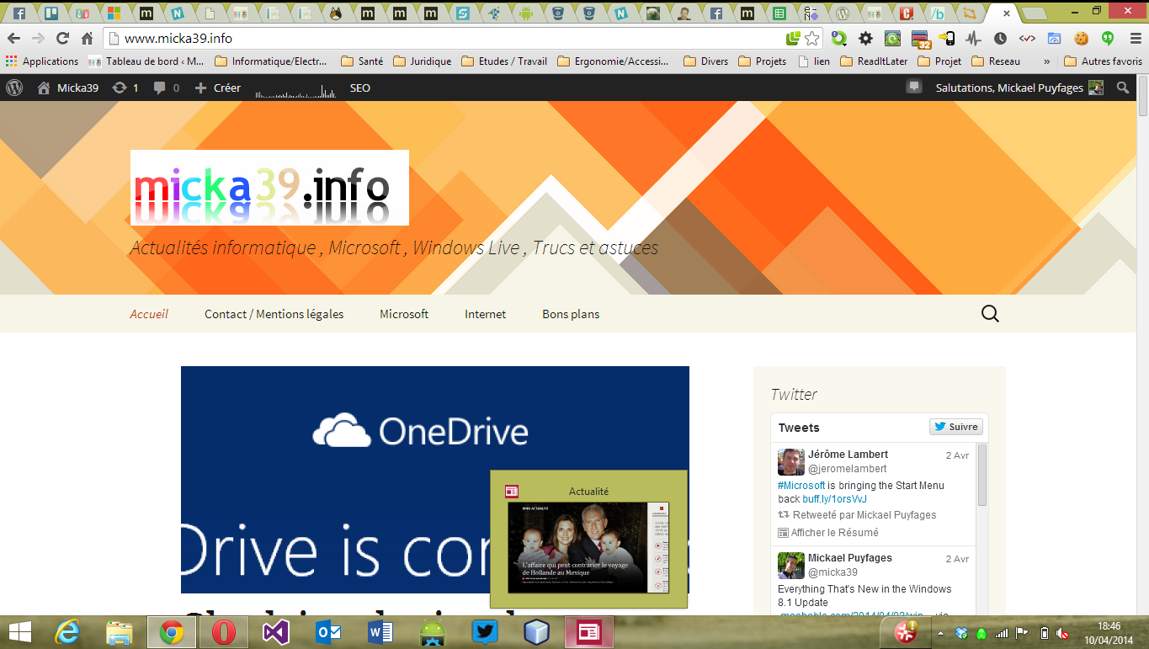Open the updates icon showing 1
The width and height of the screenshot is (1149, 649).
[125, 88]
